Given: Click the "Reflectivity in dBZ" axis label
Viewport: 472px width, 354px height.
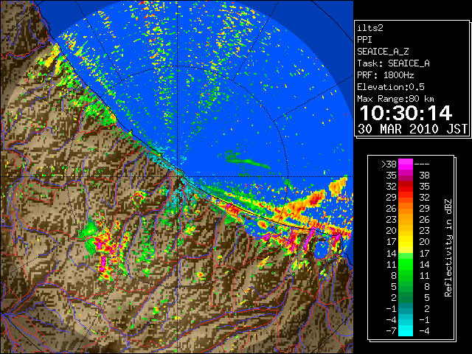Looking at the screenshot, I should click(x=448, y=248).
